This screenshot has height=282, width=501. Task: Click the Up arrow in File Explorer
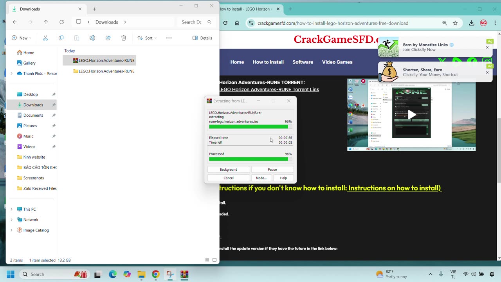pos(46,22)
